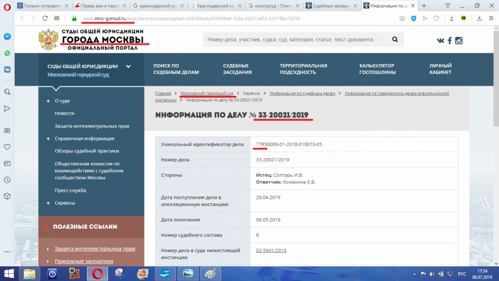Open 'Калькулятор госпошлины' in top navigation

[x=378, y=69]
